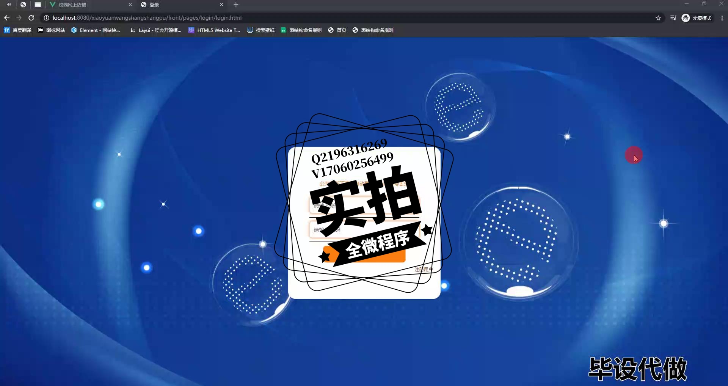Restore down the browser window
This screenshot has height=386, width=728.
coord(704,4)
